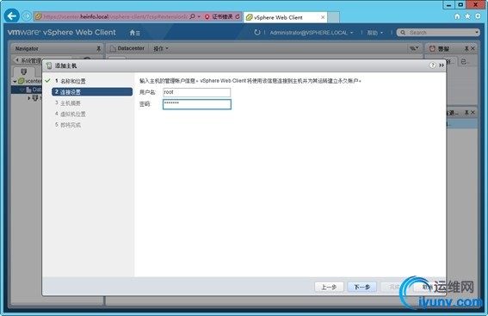The height and width of the screenshot is (316, 488).
Task: Click the vSphere refresh icon
Action: click(256, 33)
